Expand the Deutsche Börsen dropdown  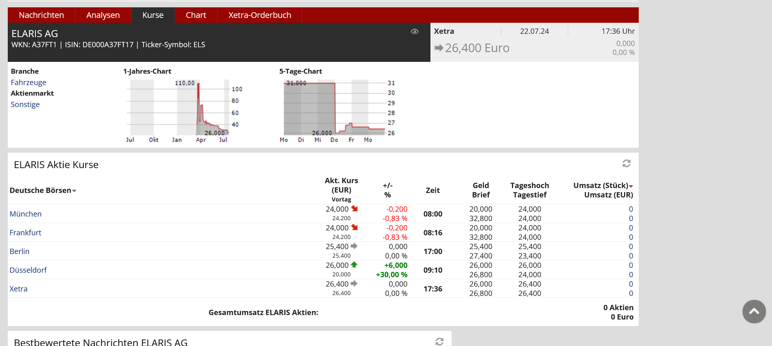[x=74, y=191]
